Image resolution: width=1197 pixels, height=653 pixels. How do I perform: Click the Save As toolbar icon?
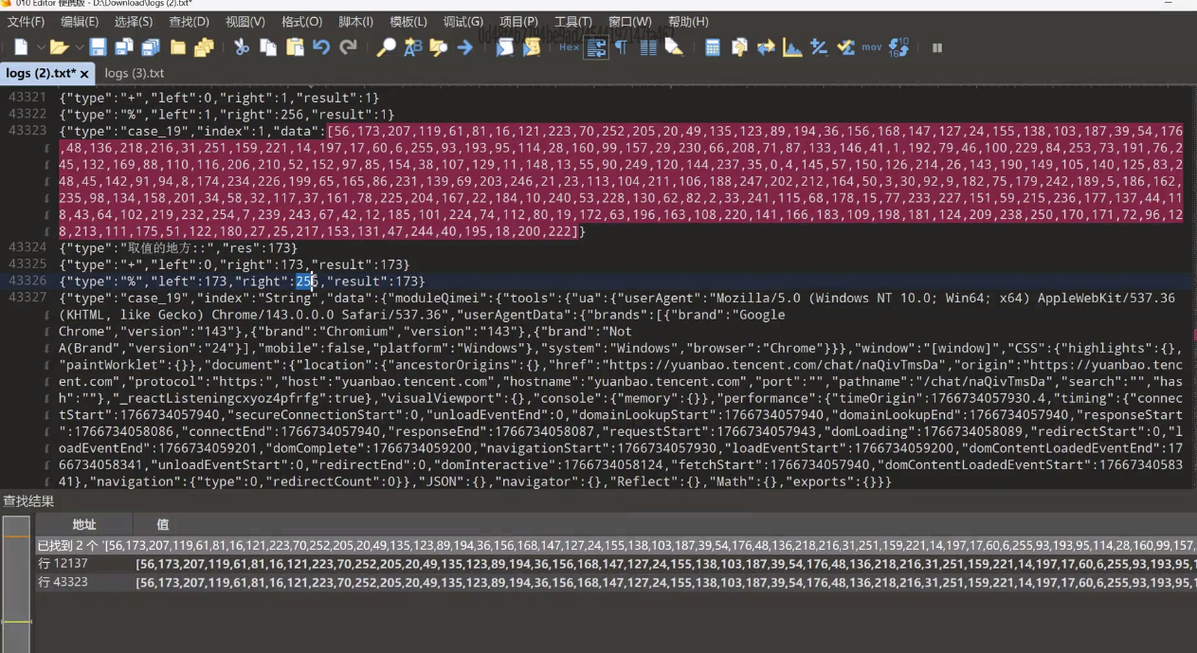coord(124,46)
